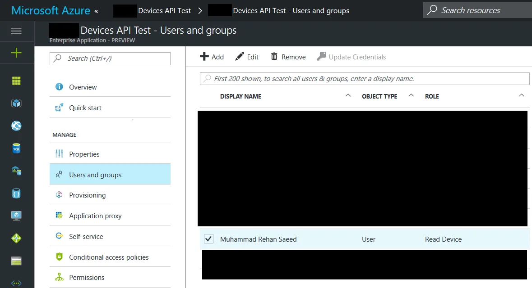Open the SQL databases sidebar icon
Image resolution: width=532 pixels, height=288 pixels.
(x=16, y=148)
